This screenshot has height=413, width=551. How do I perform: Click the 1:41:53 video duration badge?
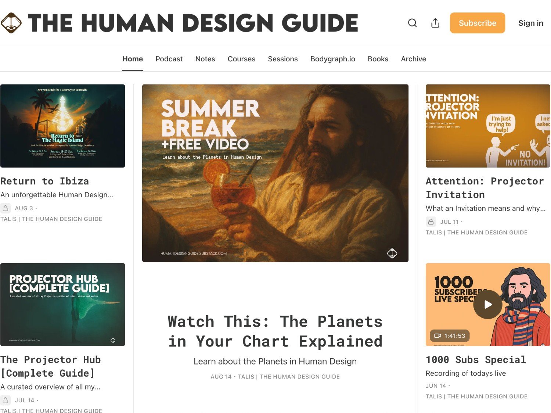pyautogui.click(x=450, y=336)
